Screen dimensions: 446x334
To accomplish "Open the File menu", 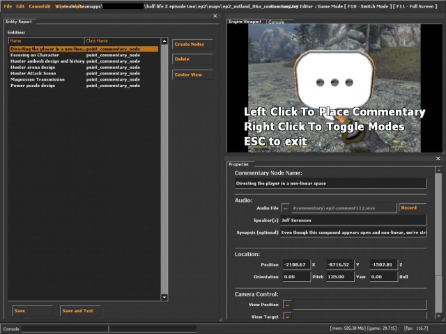I will click(8, 6).
